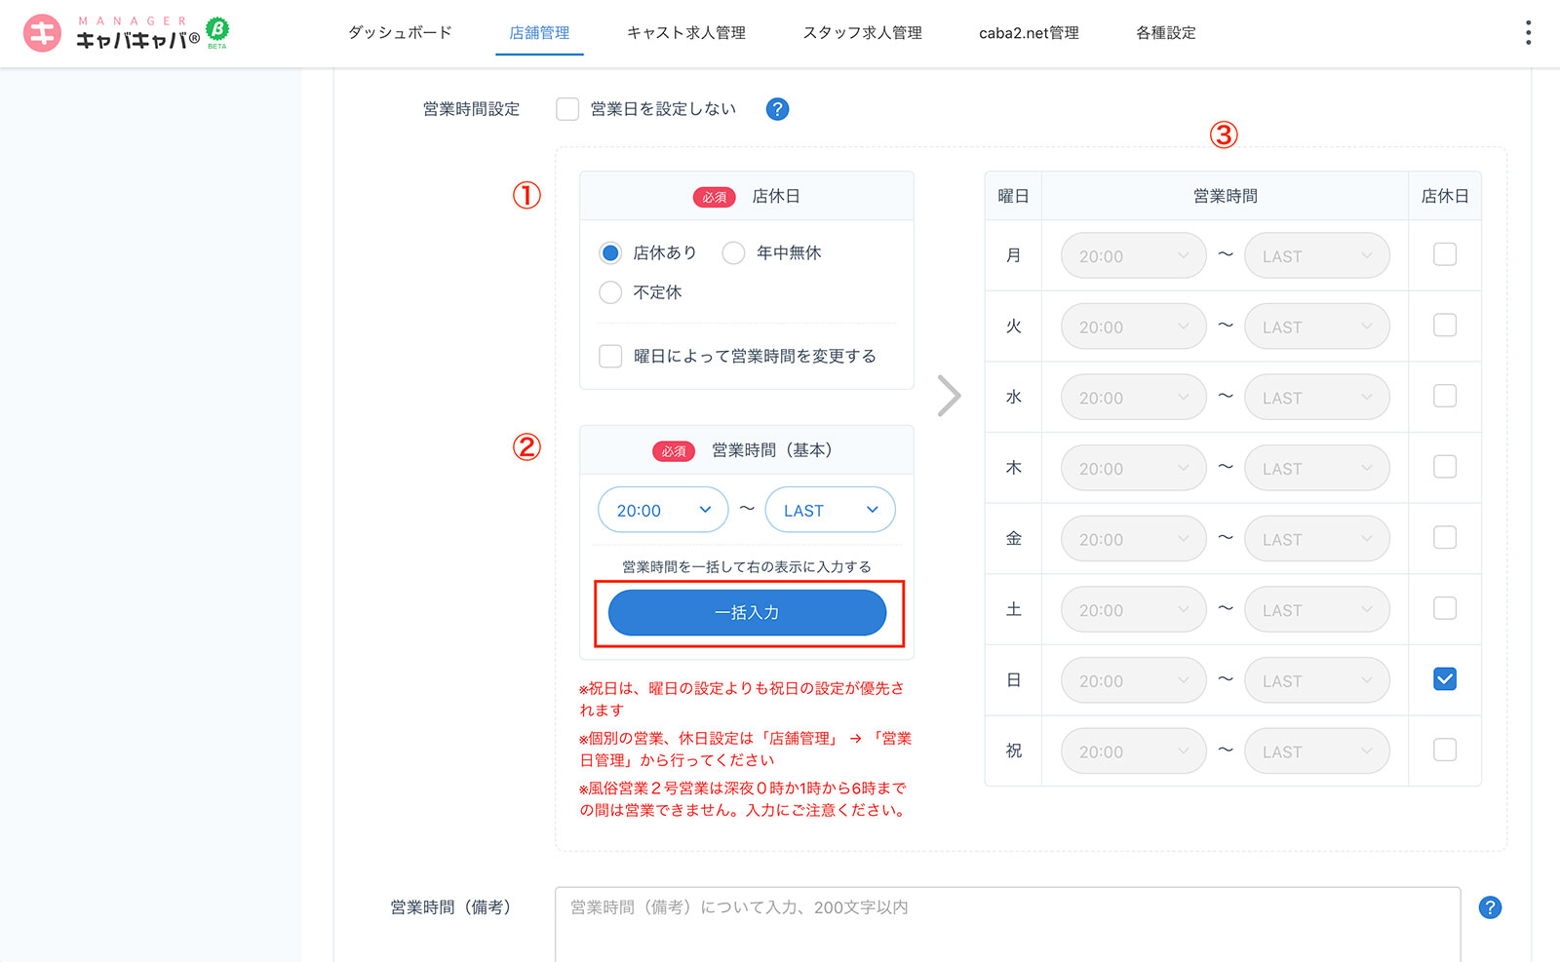Click help icon beside 営業日を設定しない

tap(777, 109)
